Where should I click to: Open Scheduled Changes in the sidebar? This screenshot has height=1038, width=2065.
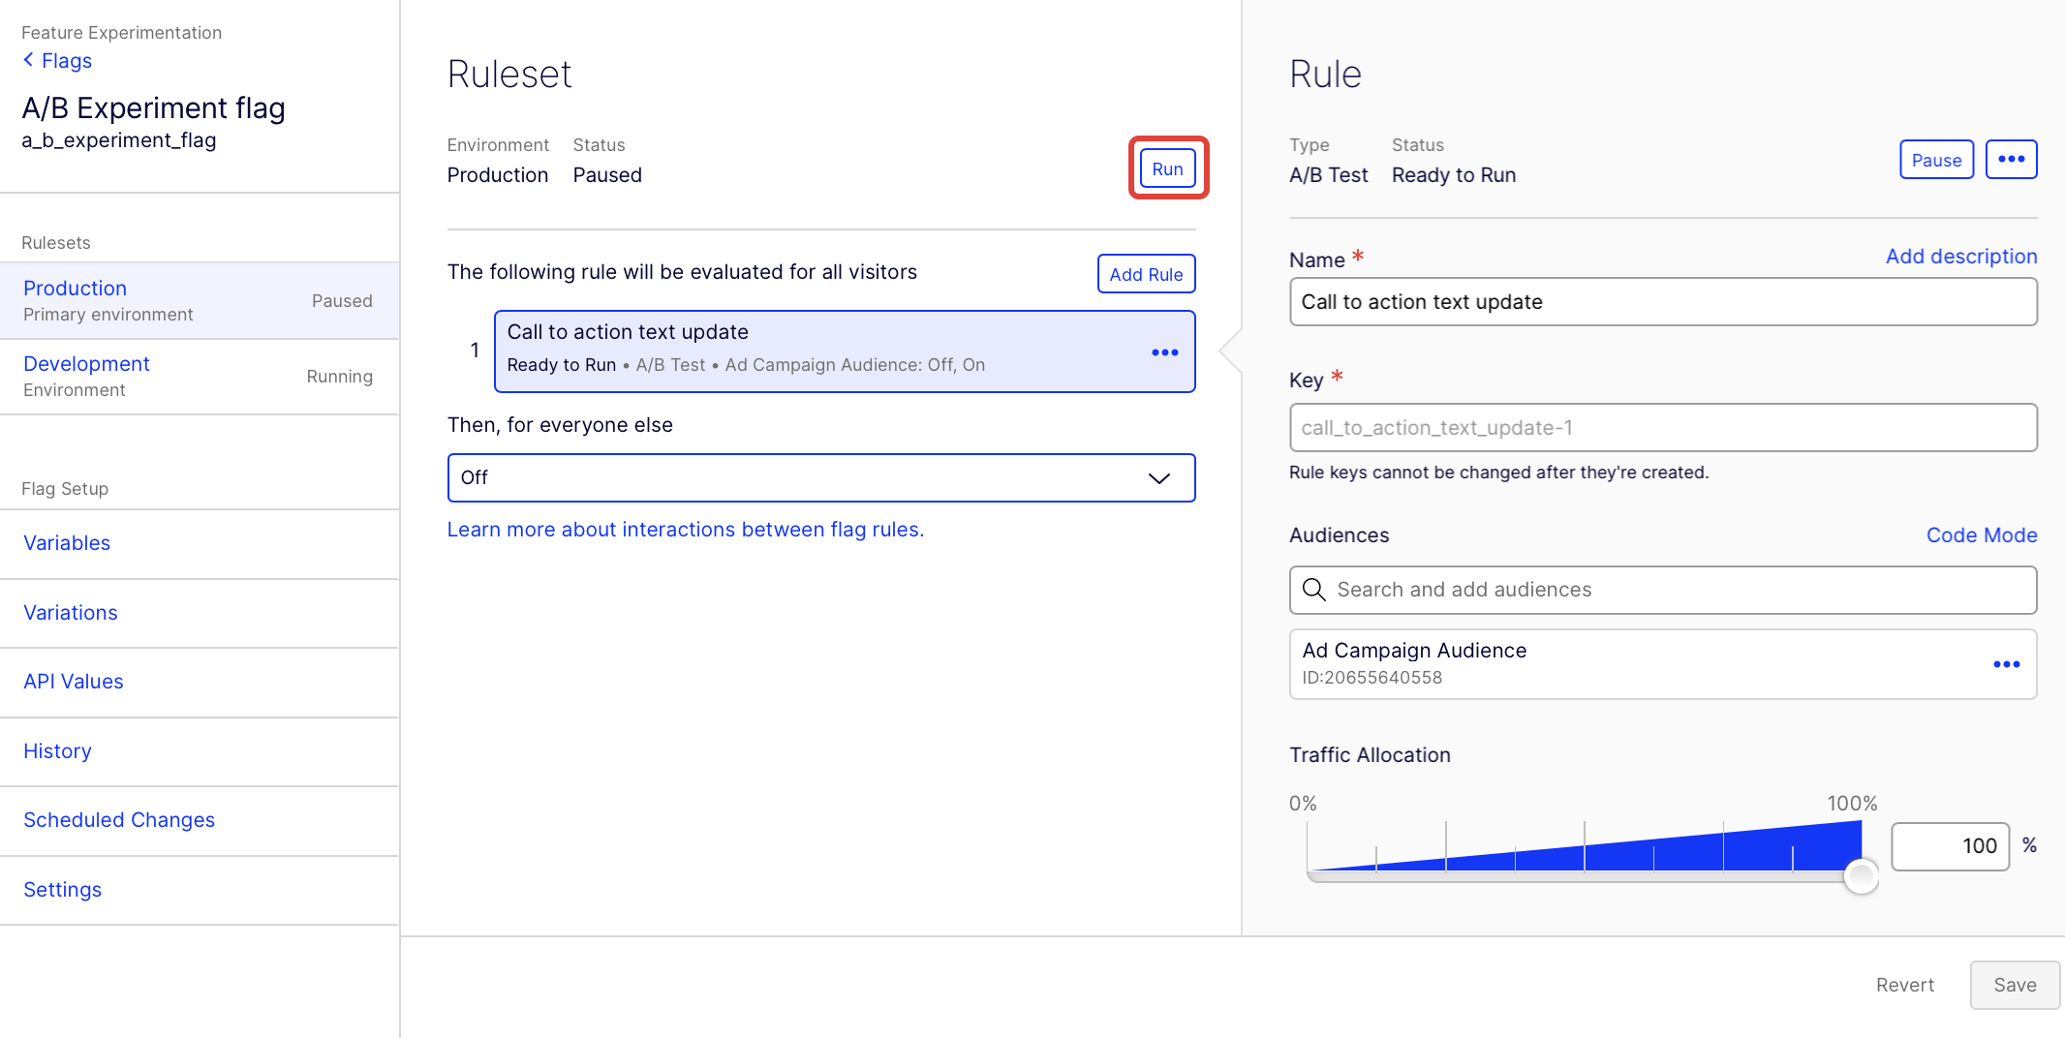pos(119,820)
